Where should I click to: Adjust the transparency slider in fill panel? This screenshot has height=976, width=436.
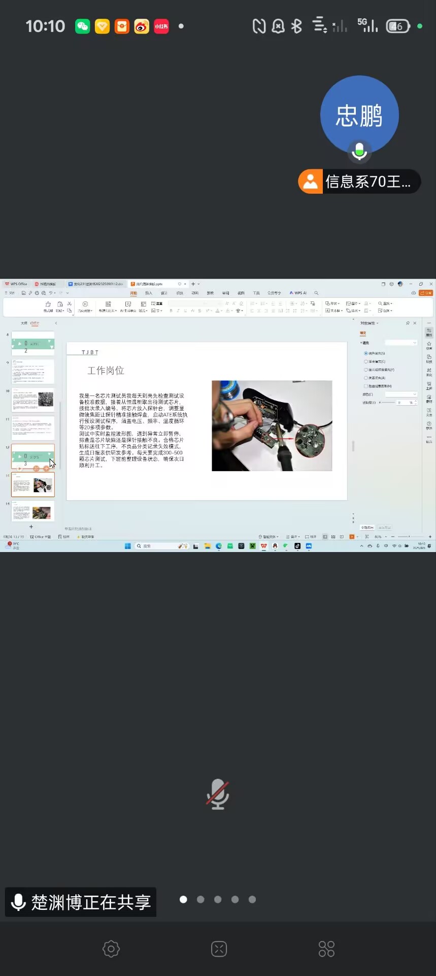pos(388,403)
